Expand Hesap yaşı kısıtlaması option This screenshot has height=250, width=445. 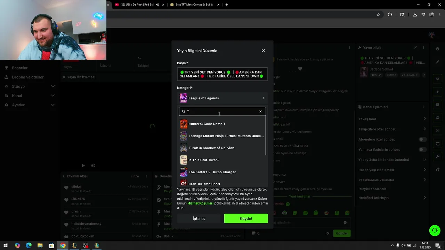392,170
